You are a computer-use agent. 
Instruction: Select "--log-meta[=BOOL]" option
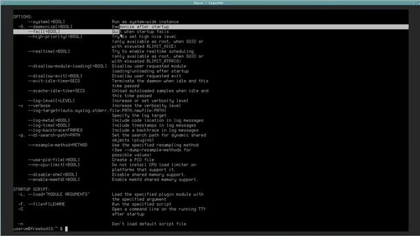[x=49, y=121]
